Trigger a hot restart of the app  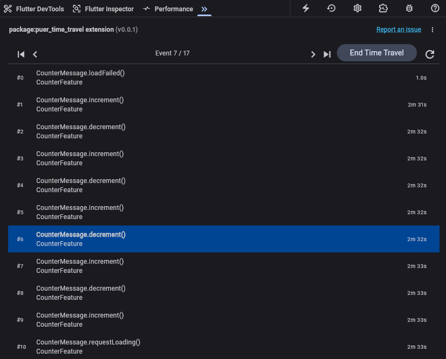coord(331,8)
